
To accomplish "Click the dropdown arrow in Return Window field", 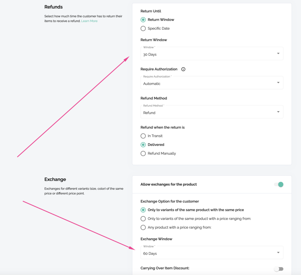I will pyautogui.click(x=278, y=54).
